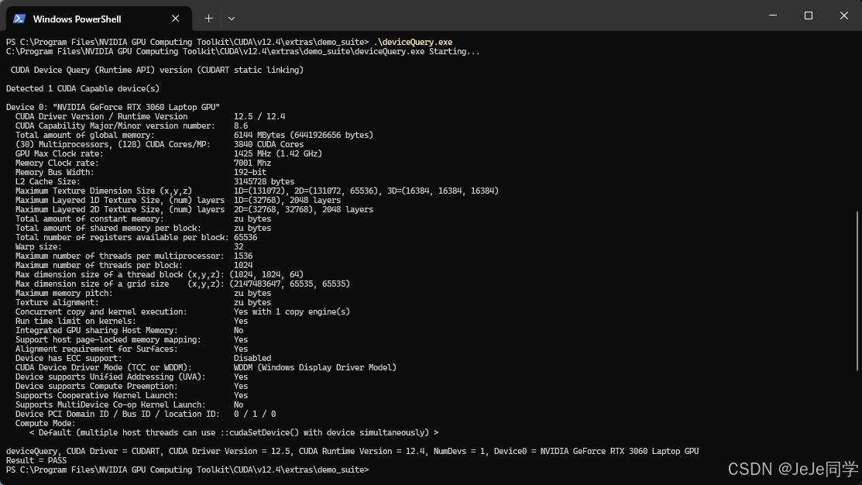Click the "Alignment requirement for Surfaces" label
Screen dimensions: 862x485
point(97,349)
